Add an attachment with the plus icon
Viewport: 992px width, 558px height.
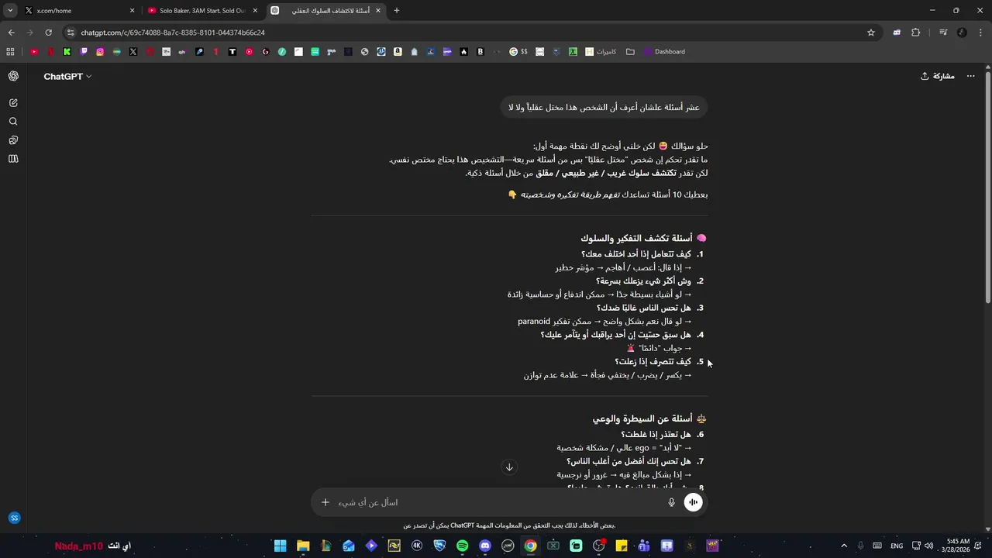pos(325,502)
